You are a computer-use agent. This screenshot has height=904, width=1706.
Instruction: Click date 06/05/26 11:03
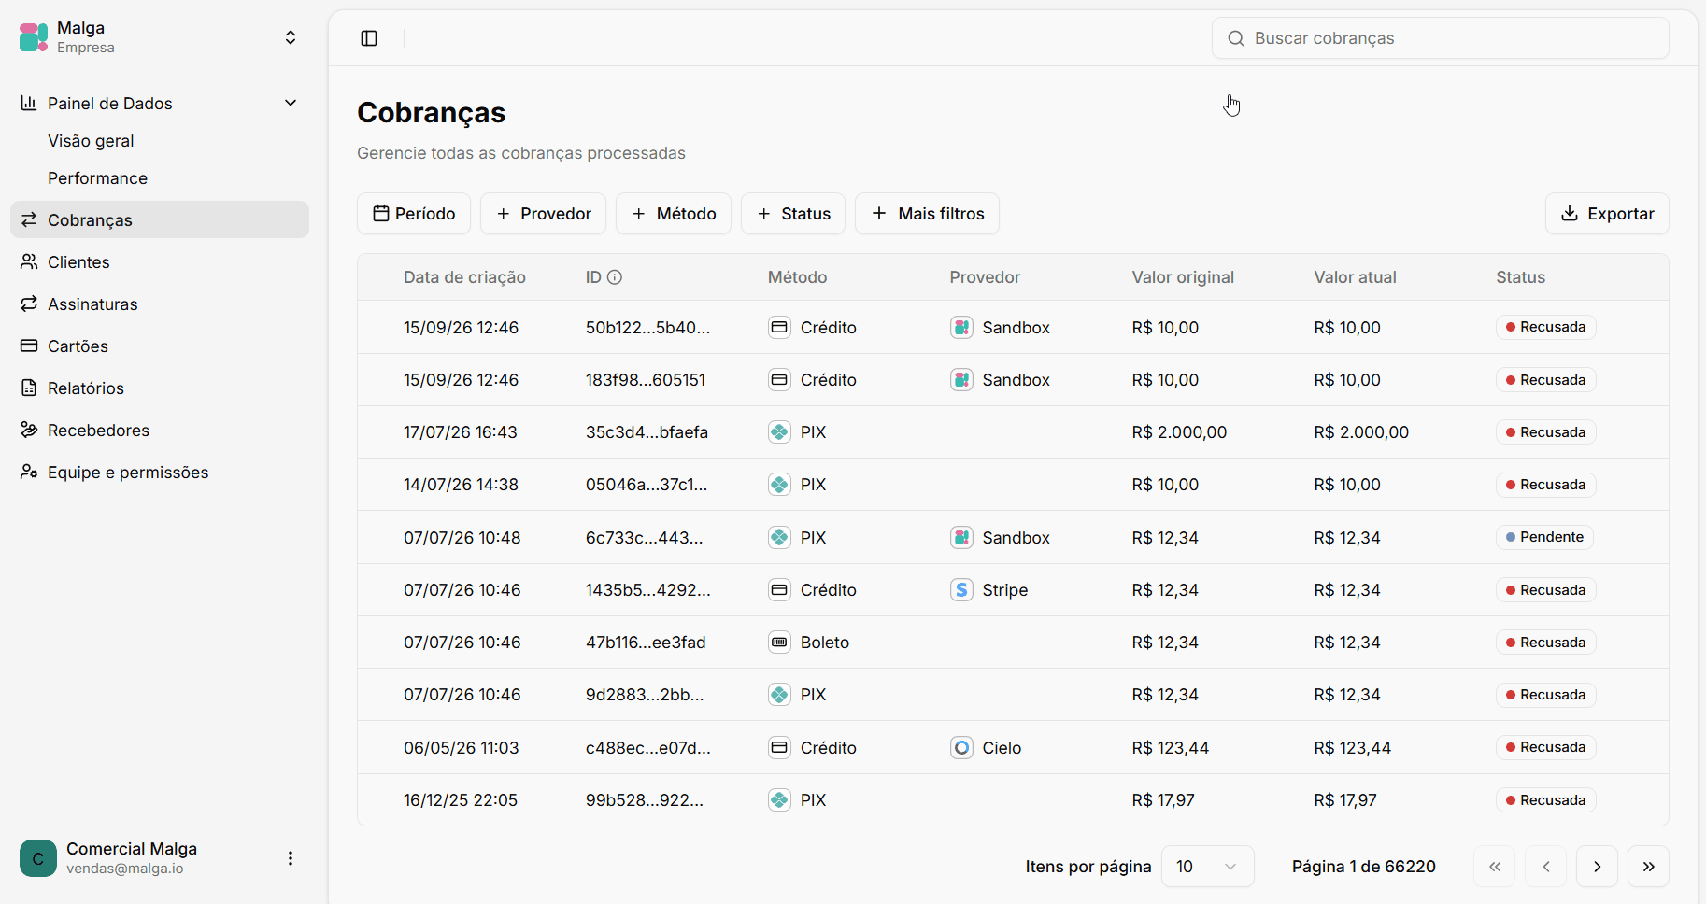462,748
